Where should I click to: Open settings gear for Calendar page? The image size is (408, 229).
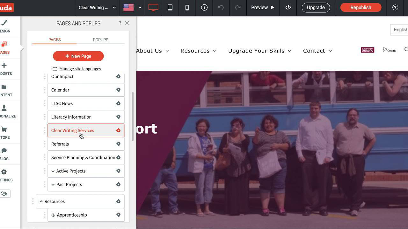[x=118, y=90]
